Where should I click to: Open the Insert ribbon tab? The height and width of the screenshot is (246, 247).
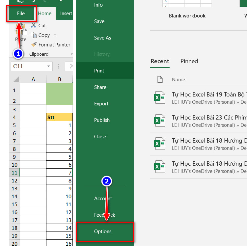pyautogui.click(x=66, y=14)
